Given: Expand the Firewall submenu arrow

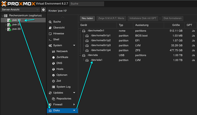Looking at the screenshot, I should pyautogui.click(x=74, y=104).
